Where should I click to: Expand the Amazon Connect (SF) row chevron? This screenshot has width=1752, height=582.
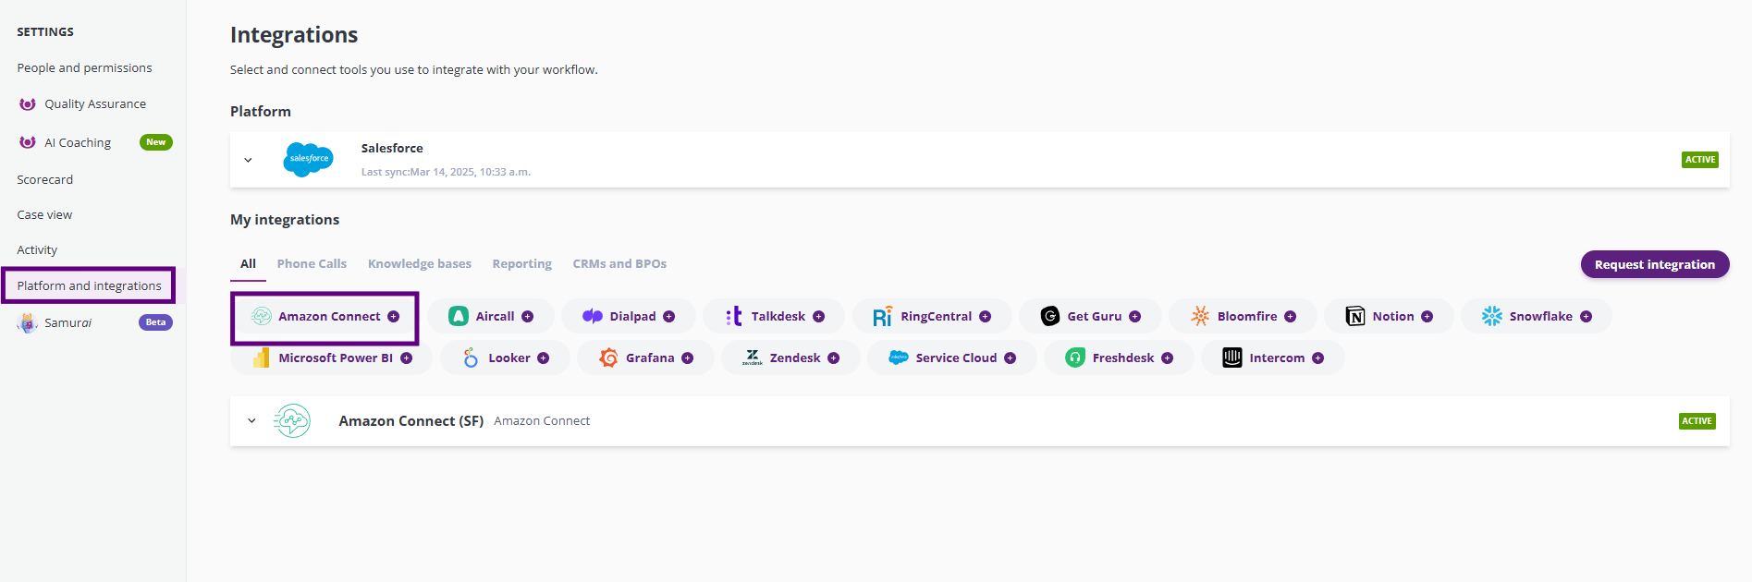[x=251, y=421]
